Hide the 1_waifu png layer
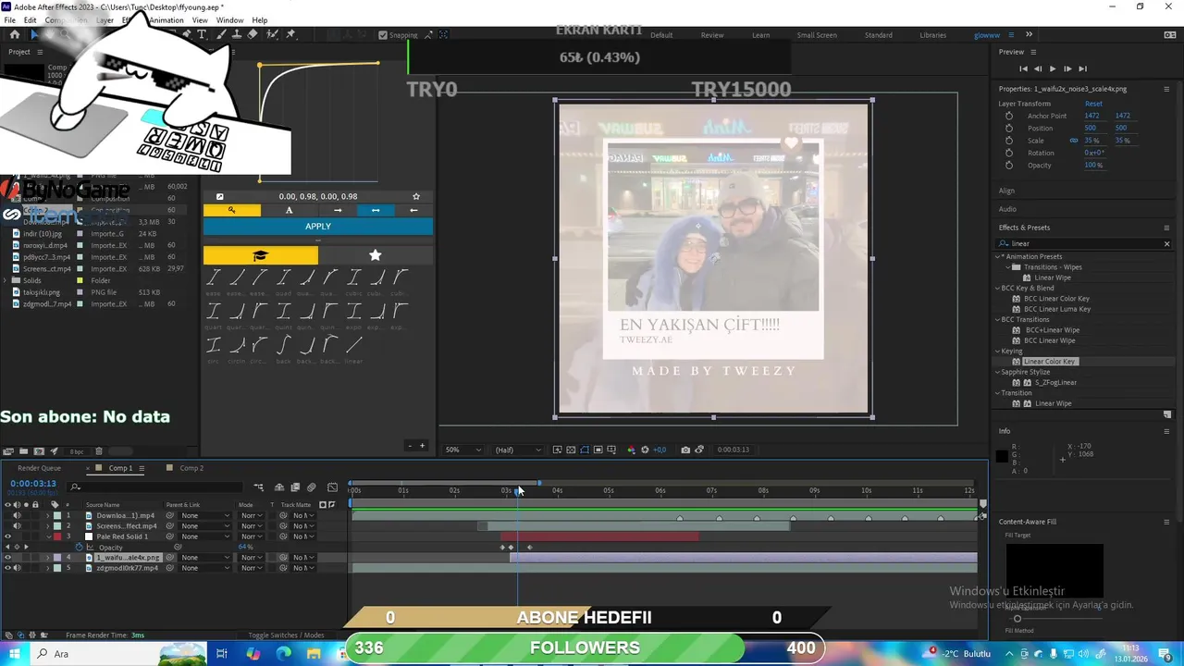Viewport: 1184px width, 666px height. coord(8,558)
